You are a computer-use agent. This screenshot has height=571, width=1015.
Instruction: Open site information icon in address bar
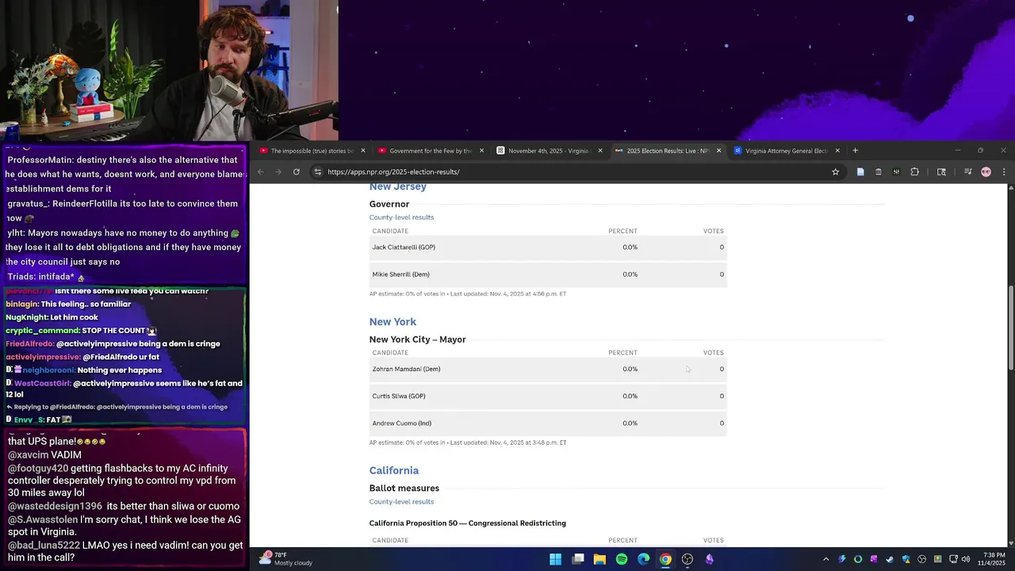click(x=317, y=171)
